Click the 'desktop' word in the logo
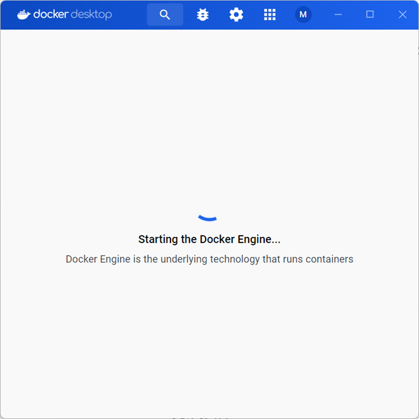Image resolution: width=419 pixels, height=419 pixels. [x=92, y=15]
